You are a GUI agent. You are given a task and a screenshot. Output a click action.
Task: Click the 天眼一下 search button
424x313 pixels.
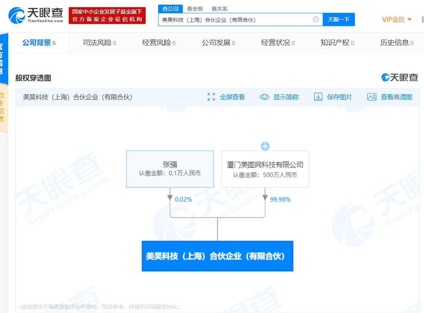339,19
